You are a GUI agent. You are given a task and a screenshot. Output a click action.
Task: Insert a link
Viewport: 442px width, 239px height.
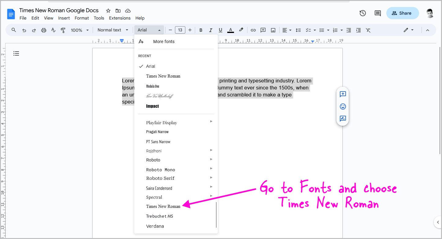[253, 30]
